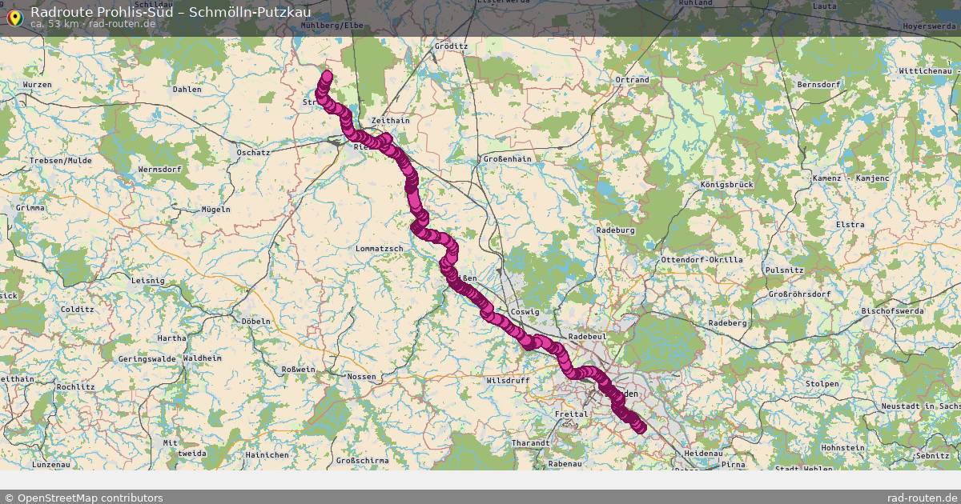Click the route end marker southeast of Dresden
Viewport: 961px width, 504px height.
coord(640,428)
